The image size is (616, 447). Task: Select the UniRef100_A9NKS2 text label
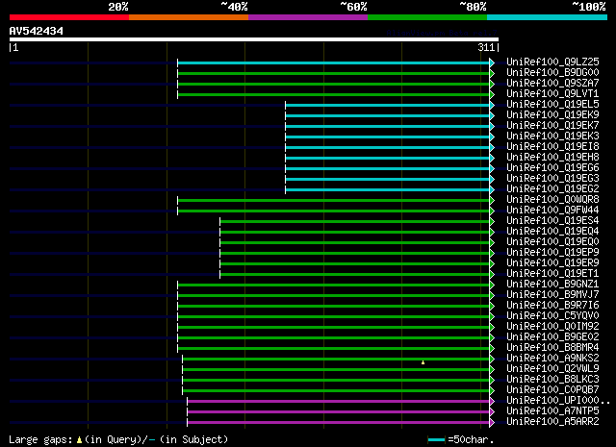pos(552,358)
